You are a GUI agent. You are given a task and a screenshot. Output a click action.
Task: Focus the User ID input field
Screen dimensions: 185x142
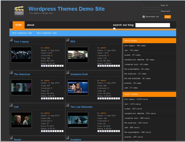(x=151, y=5)
